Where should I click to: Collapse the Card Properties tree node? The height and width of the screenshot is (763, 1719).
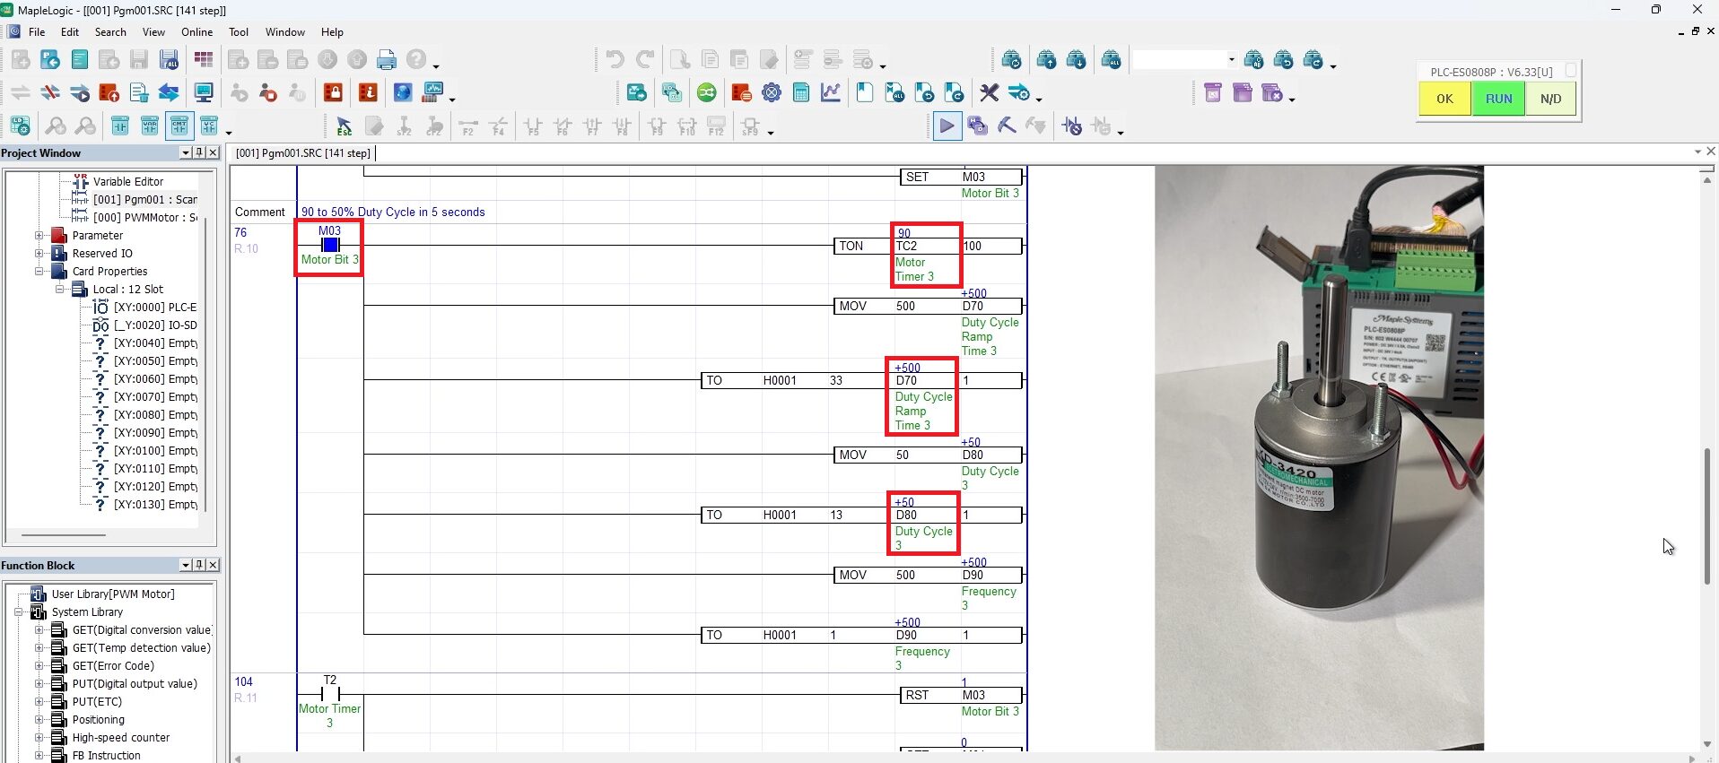click(x=39, y=272)
